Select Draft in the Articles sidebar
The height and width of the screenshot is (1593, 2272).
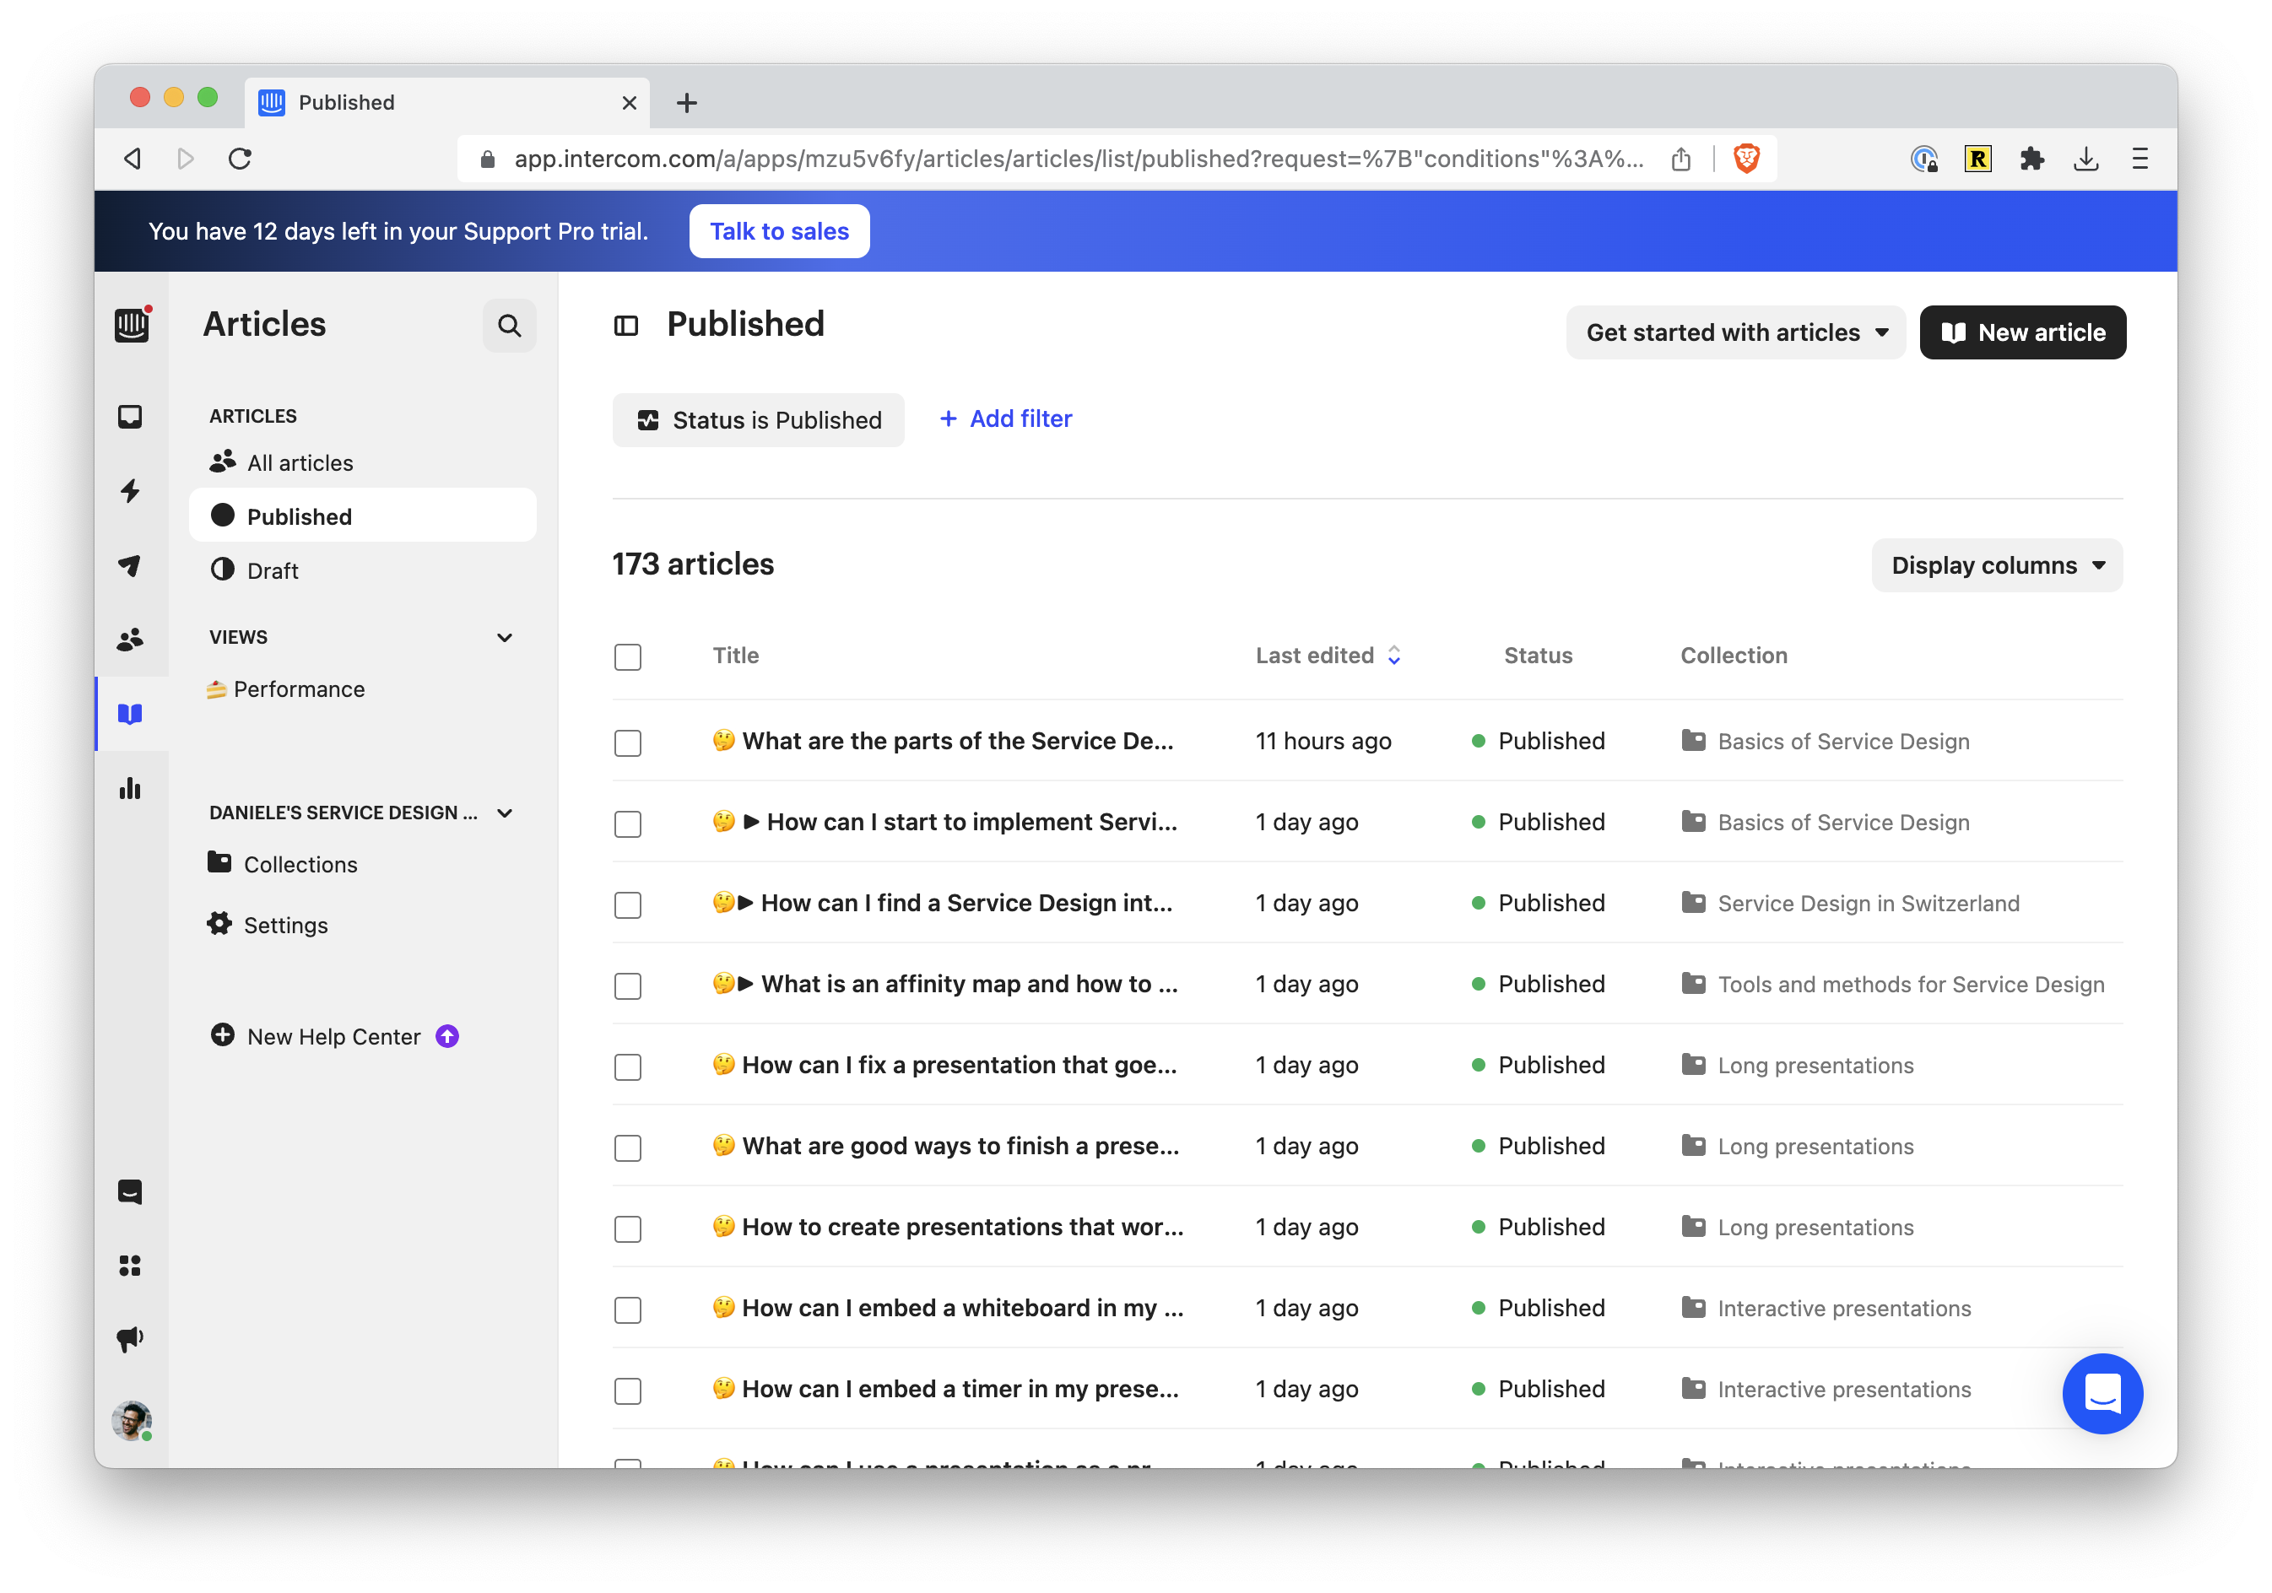pos(272,571)
